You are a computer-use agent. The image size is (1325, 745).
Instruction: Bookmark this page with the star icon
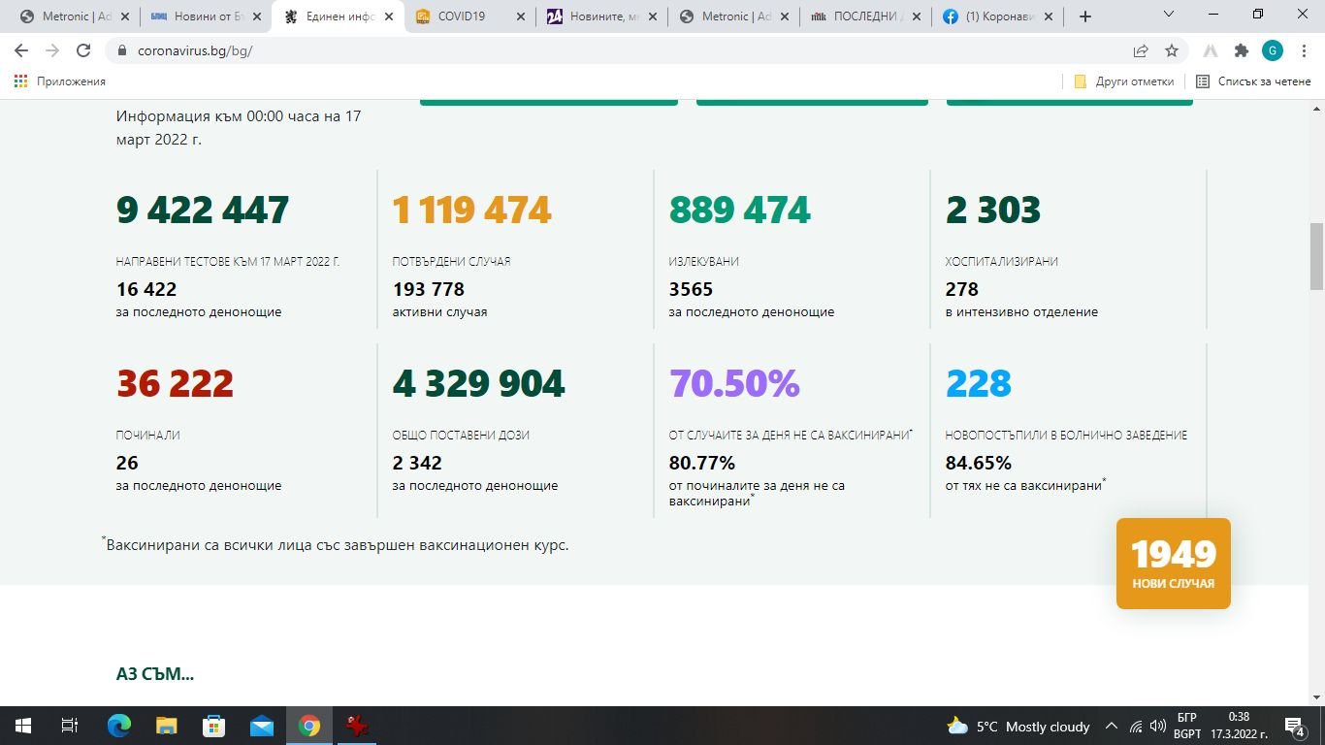point(1171,50)
